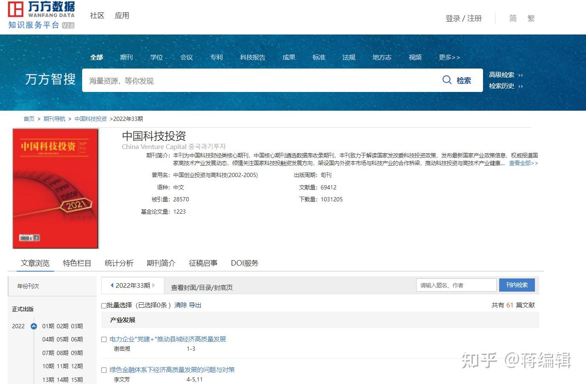Switch to 特色栏目 tab
This screenshot has height=384, width=586.
pyautogui.click(x=77, y=263)
